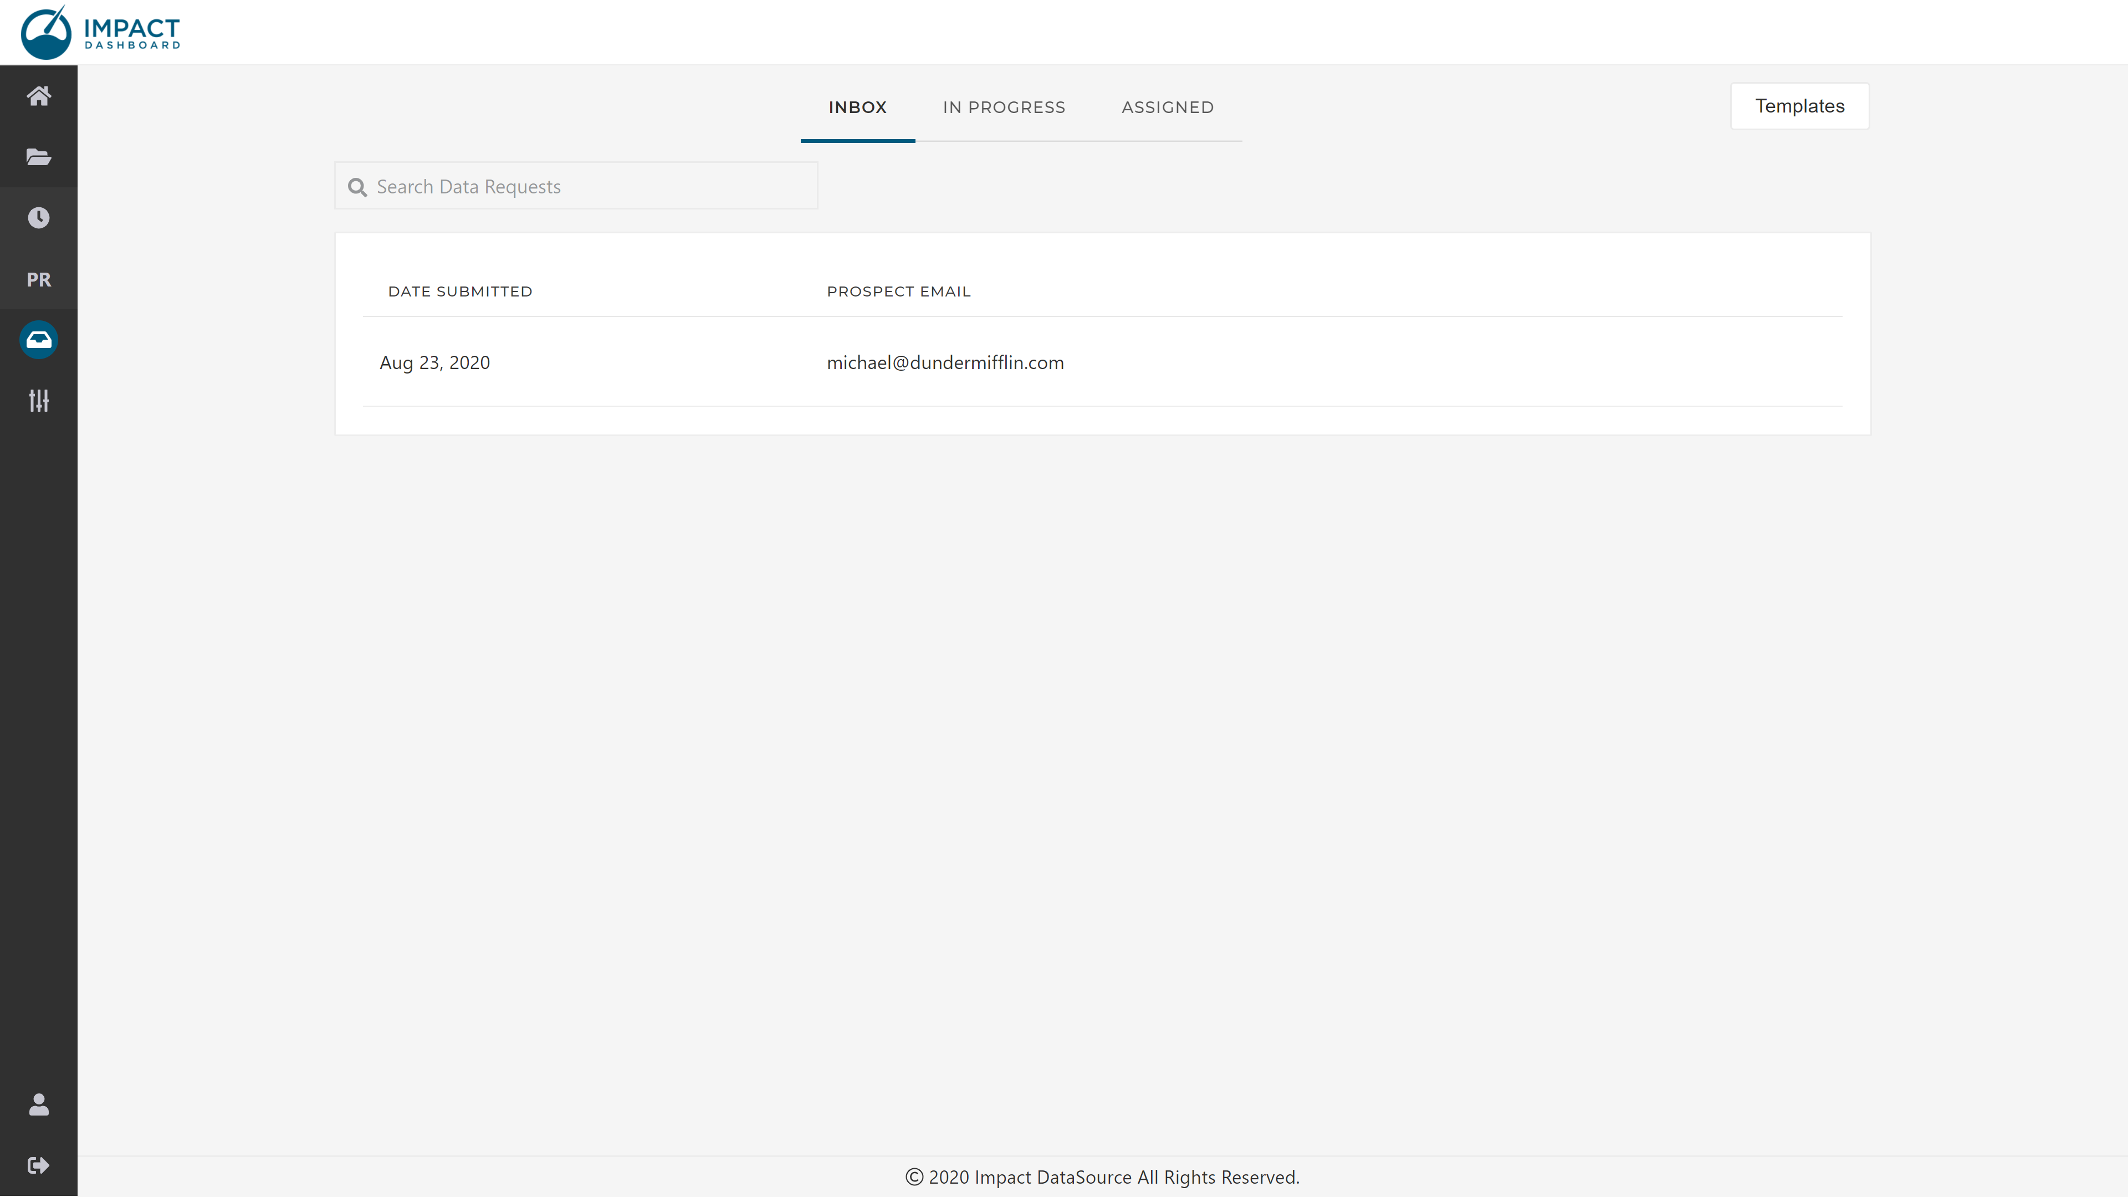2128x1197 pixels.
Task: Click the search magnifier icon
Action: point(357,187)
